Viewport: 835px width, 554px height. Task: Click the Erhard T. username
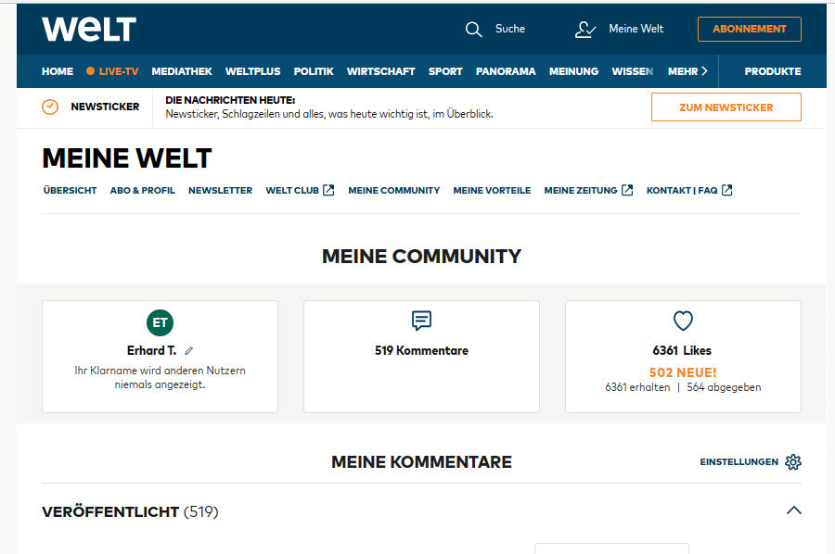point(152,350)
